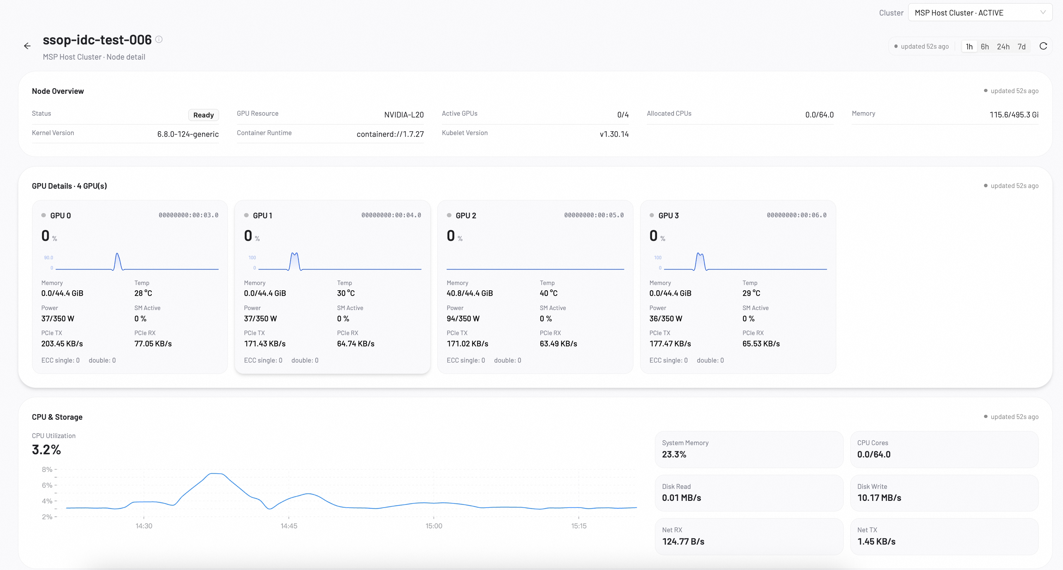Screen dimensions: 1063x570
Task: Select the 7d time range
Action: coord(1021,47)
